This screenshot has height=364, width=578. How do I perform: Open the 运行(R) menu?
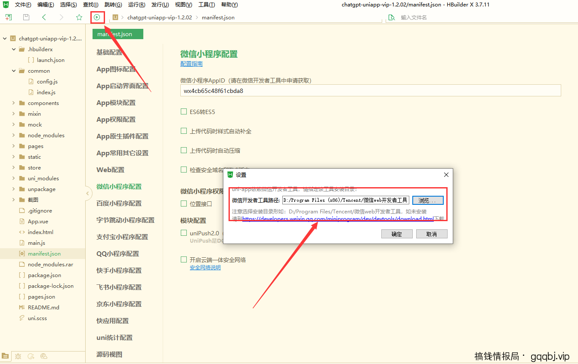click(136, 5)
